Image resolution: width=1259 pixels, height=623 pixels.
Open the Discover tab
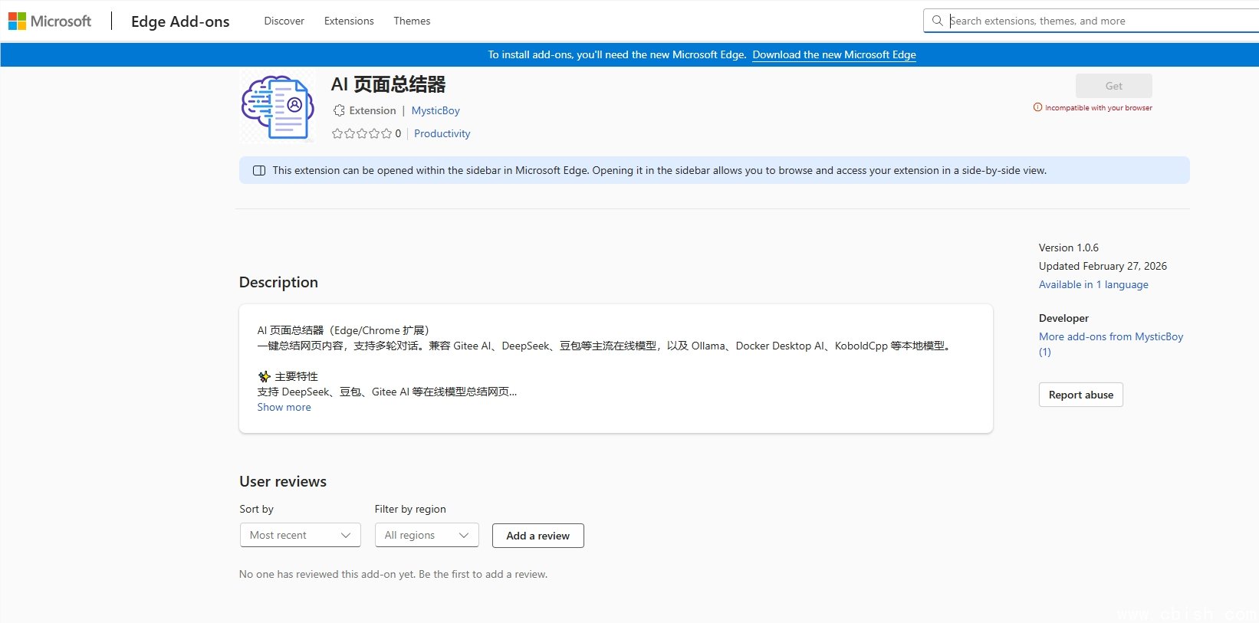point(284,21)
